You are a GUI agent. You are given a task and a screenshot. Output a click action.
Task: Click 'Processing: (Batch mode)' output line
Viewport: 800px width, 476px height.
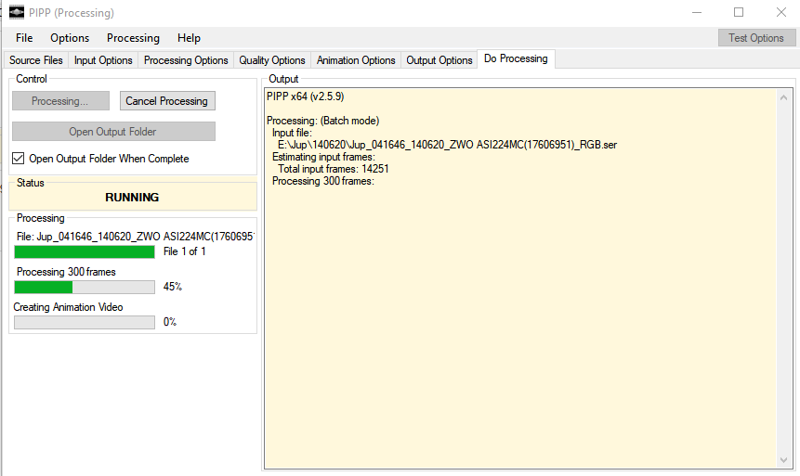point(322,121)
